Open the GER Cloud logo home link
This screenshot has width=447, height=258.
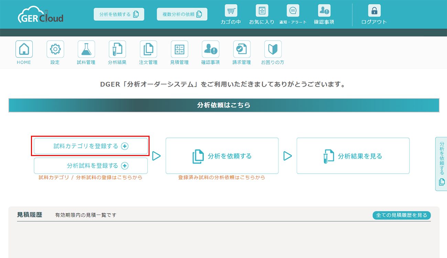(x=41, y=14)
